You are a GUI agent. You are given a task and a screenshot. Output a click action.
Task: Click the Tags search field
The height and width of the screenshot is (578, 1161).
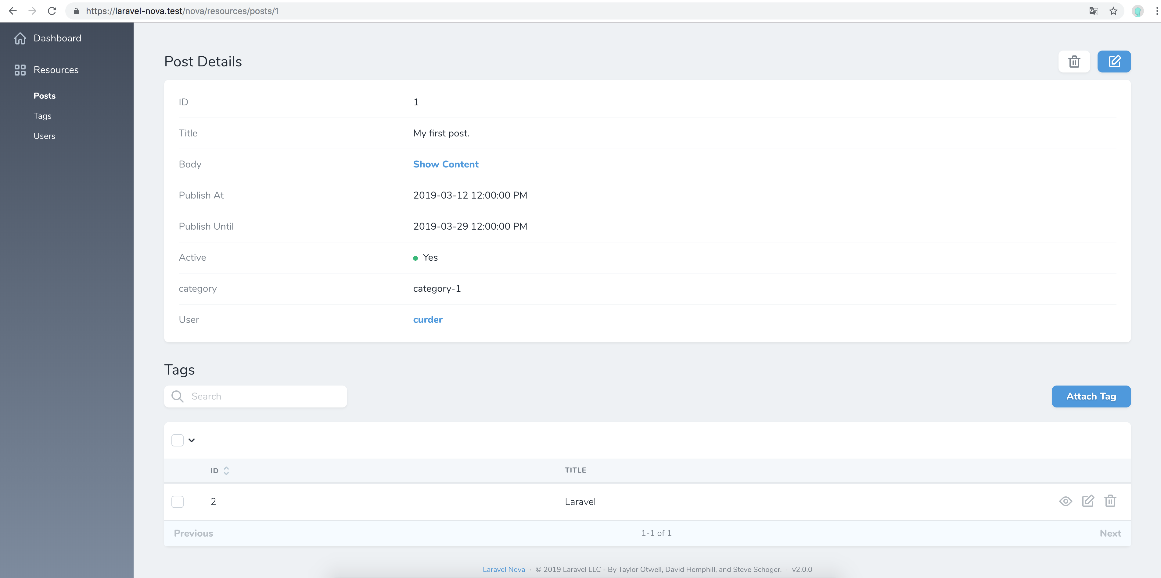pyautogui.click(x=266, y=396)
